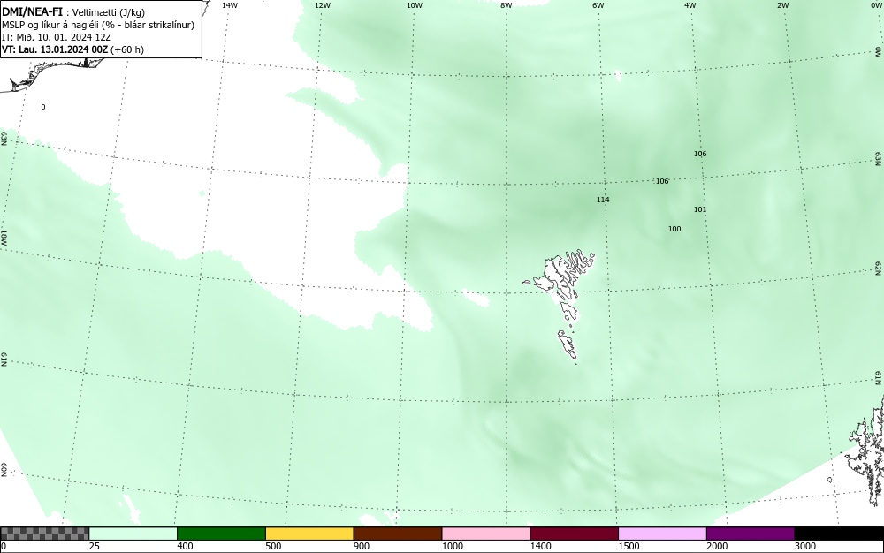Image resolution: width=884 pixels, height=553 pixels.
Task: Select the black above-3000 legend swatch
Action: (839, 534)
